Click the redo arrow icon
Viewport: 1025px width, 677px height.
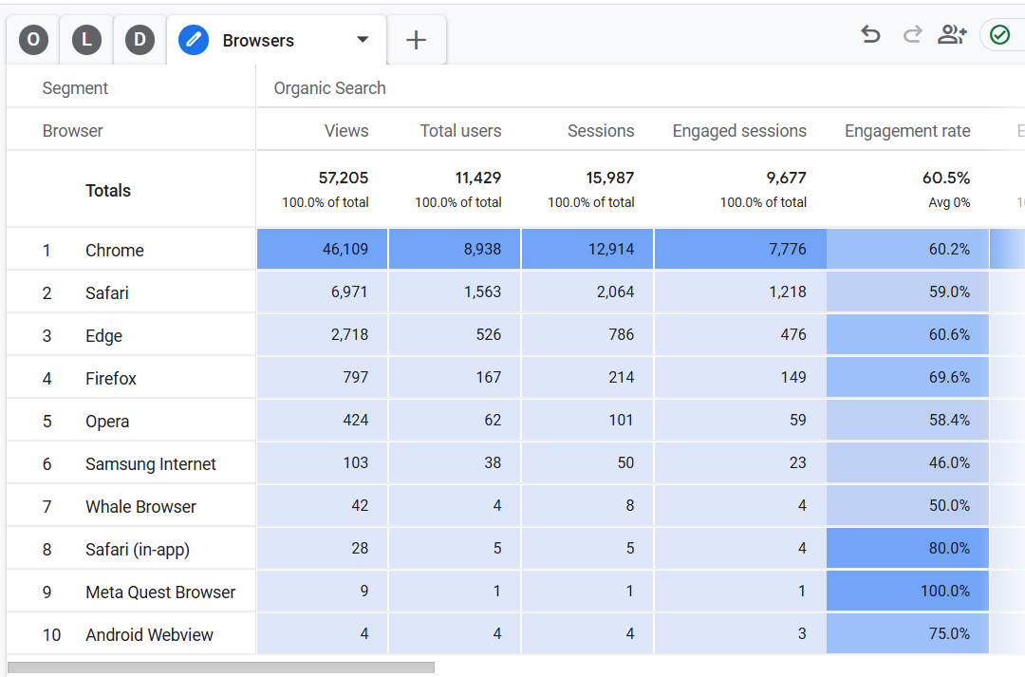pos(912,35)
